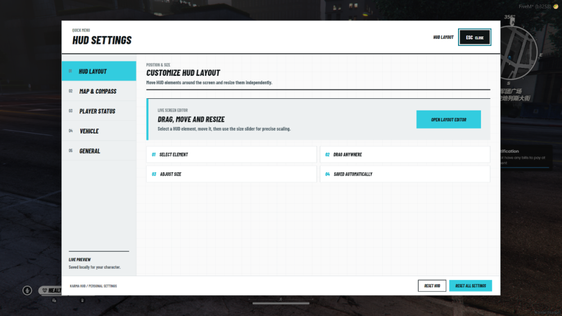Click the FiveM build label in top corner
Viewport: 562px width, 316px height.
tap(535, 6)
